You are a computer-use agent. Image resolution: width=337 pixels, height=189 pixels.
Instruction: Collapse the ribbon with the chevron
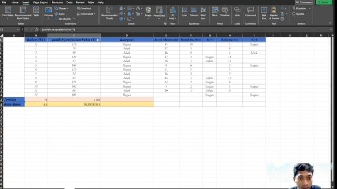[x=330, y=23]
